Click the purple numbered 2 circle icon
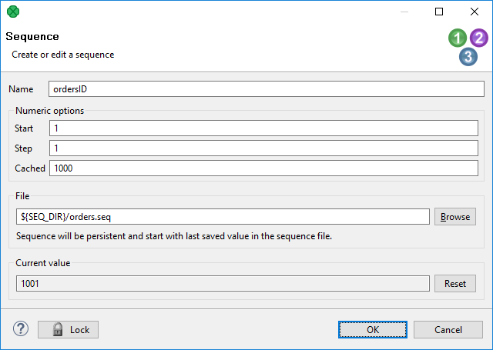This screenshot has height=350, width=493. (x=479, y=38)
